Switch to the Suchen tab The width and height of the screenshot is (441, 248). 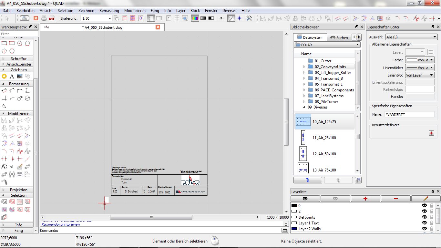pos(339,37)
